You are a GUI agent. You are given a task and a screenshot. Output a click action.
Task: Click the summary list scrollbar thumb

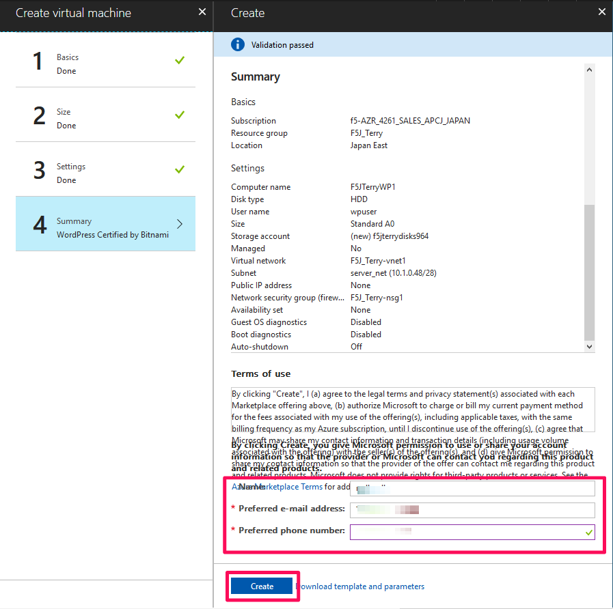590,272
